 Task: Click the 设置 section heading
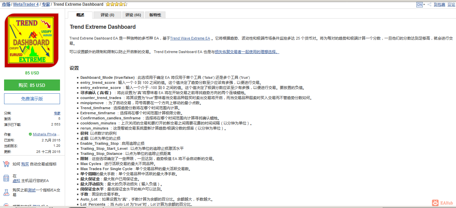[74, 68]
